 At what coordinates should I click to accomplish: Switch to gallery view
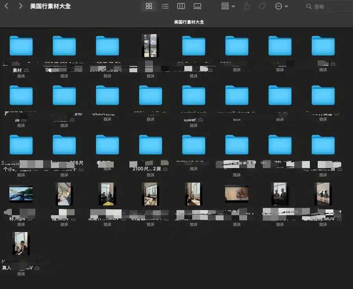pyautogui.click(x=197, y=6)
